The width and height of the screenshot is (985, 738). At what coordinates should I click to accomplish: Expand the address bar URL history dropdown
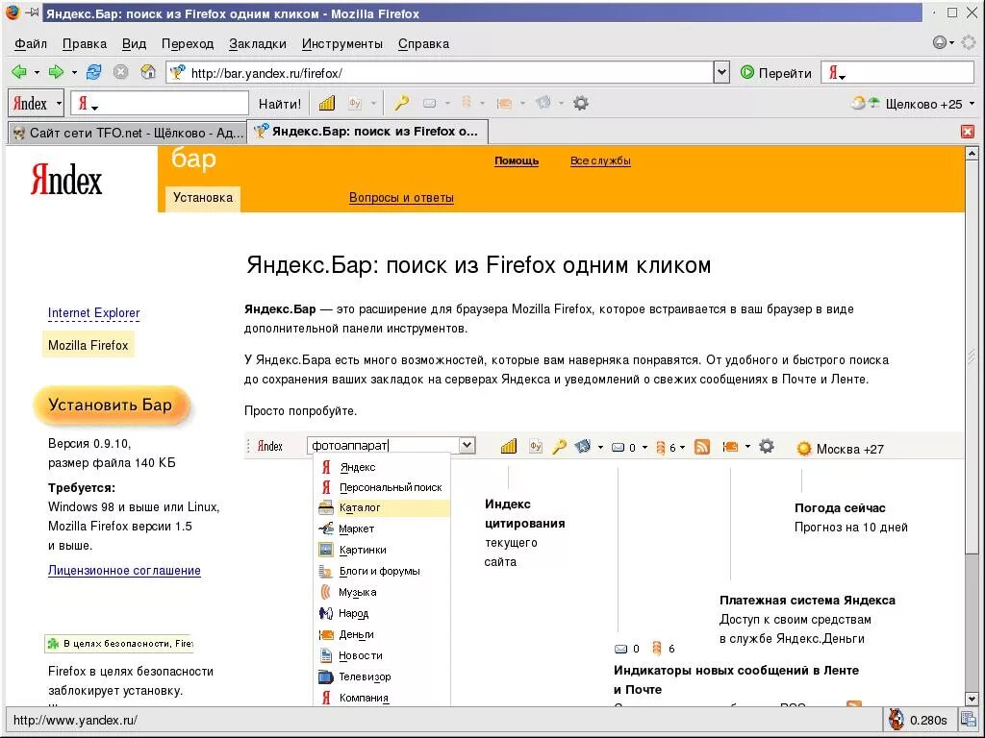tap(721, 73)
